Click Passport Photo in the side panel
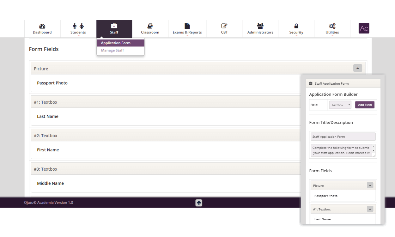Image resolution: width=395 pixels, height=237 pixels. [x=326, y=196]
